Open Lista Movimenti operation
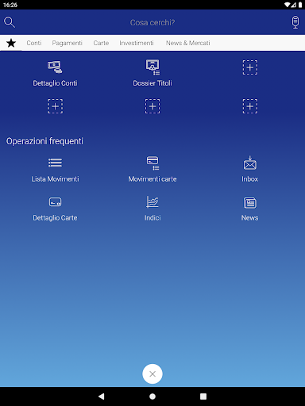 click(55, 169)
